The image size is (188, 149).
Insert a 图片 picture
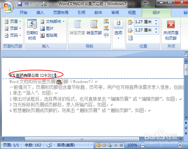[47, 29]
